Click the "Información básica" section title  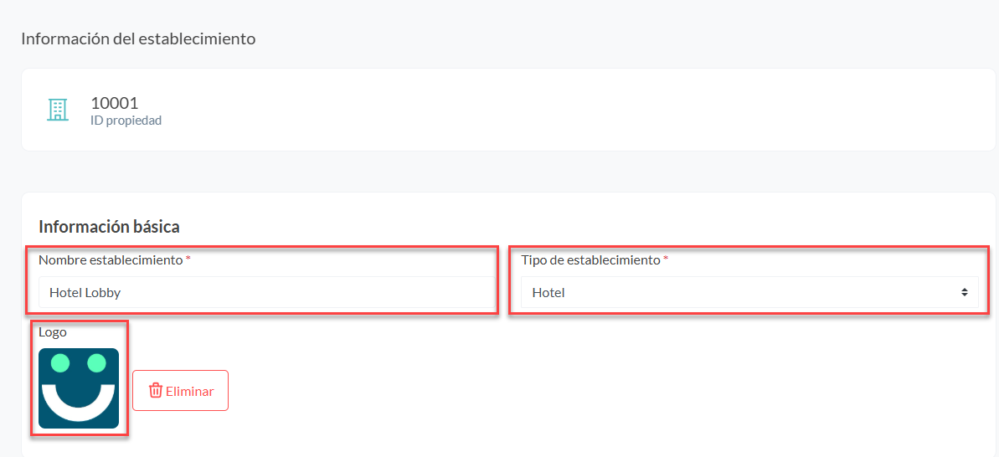[x=109, y=226]
